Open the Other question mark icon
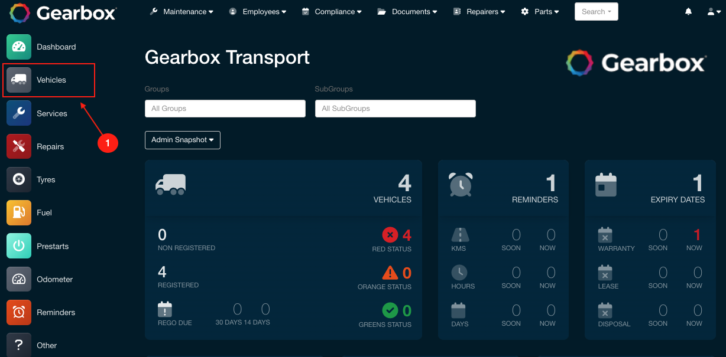This screenshot has width=726, height=357. click(x=19, y=345)
